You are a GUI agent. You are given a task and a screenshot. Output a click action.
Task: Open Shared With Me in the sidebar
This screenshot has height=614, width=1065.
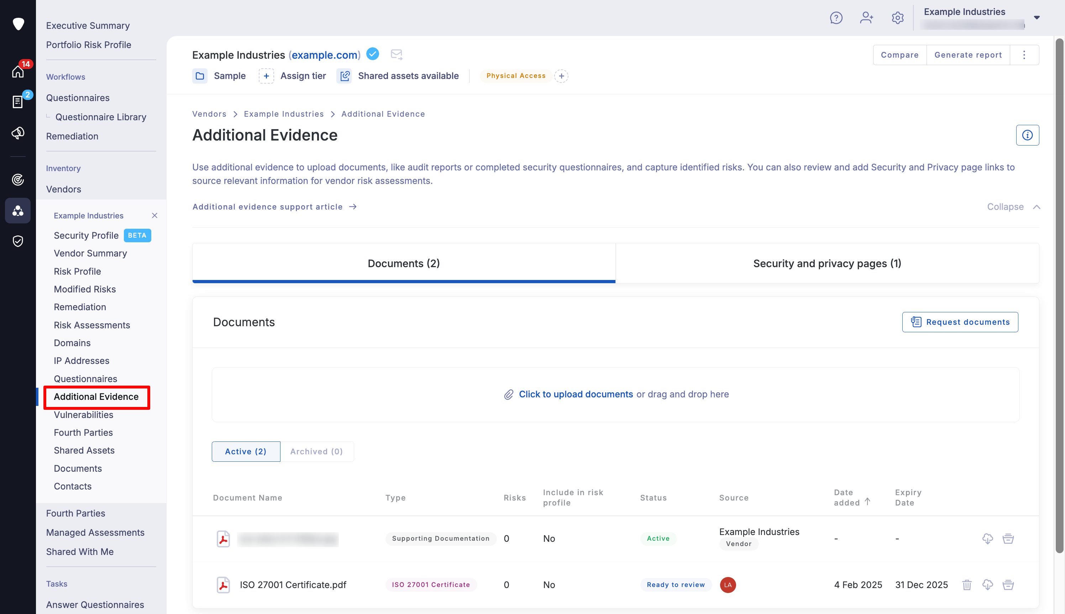point(80,552)
